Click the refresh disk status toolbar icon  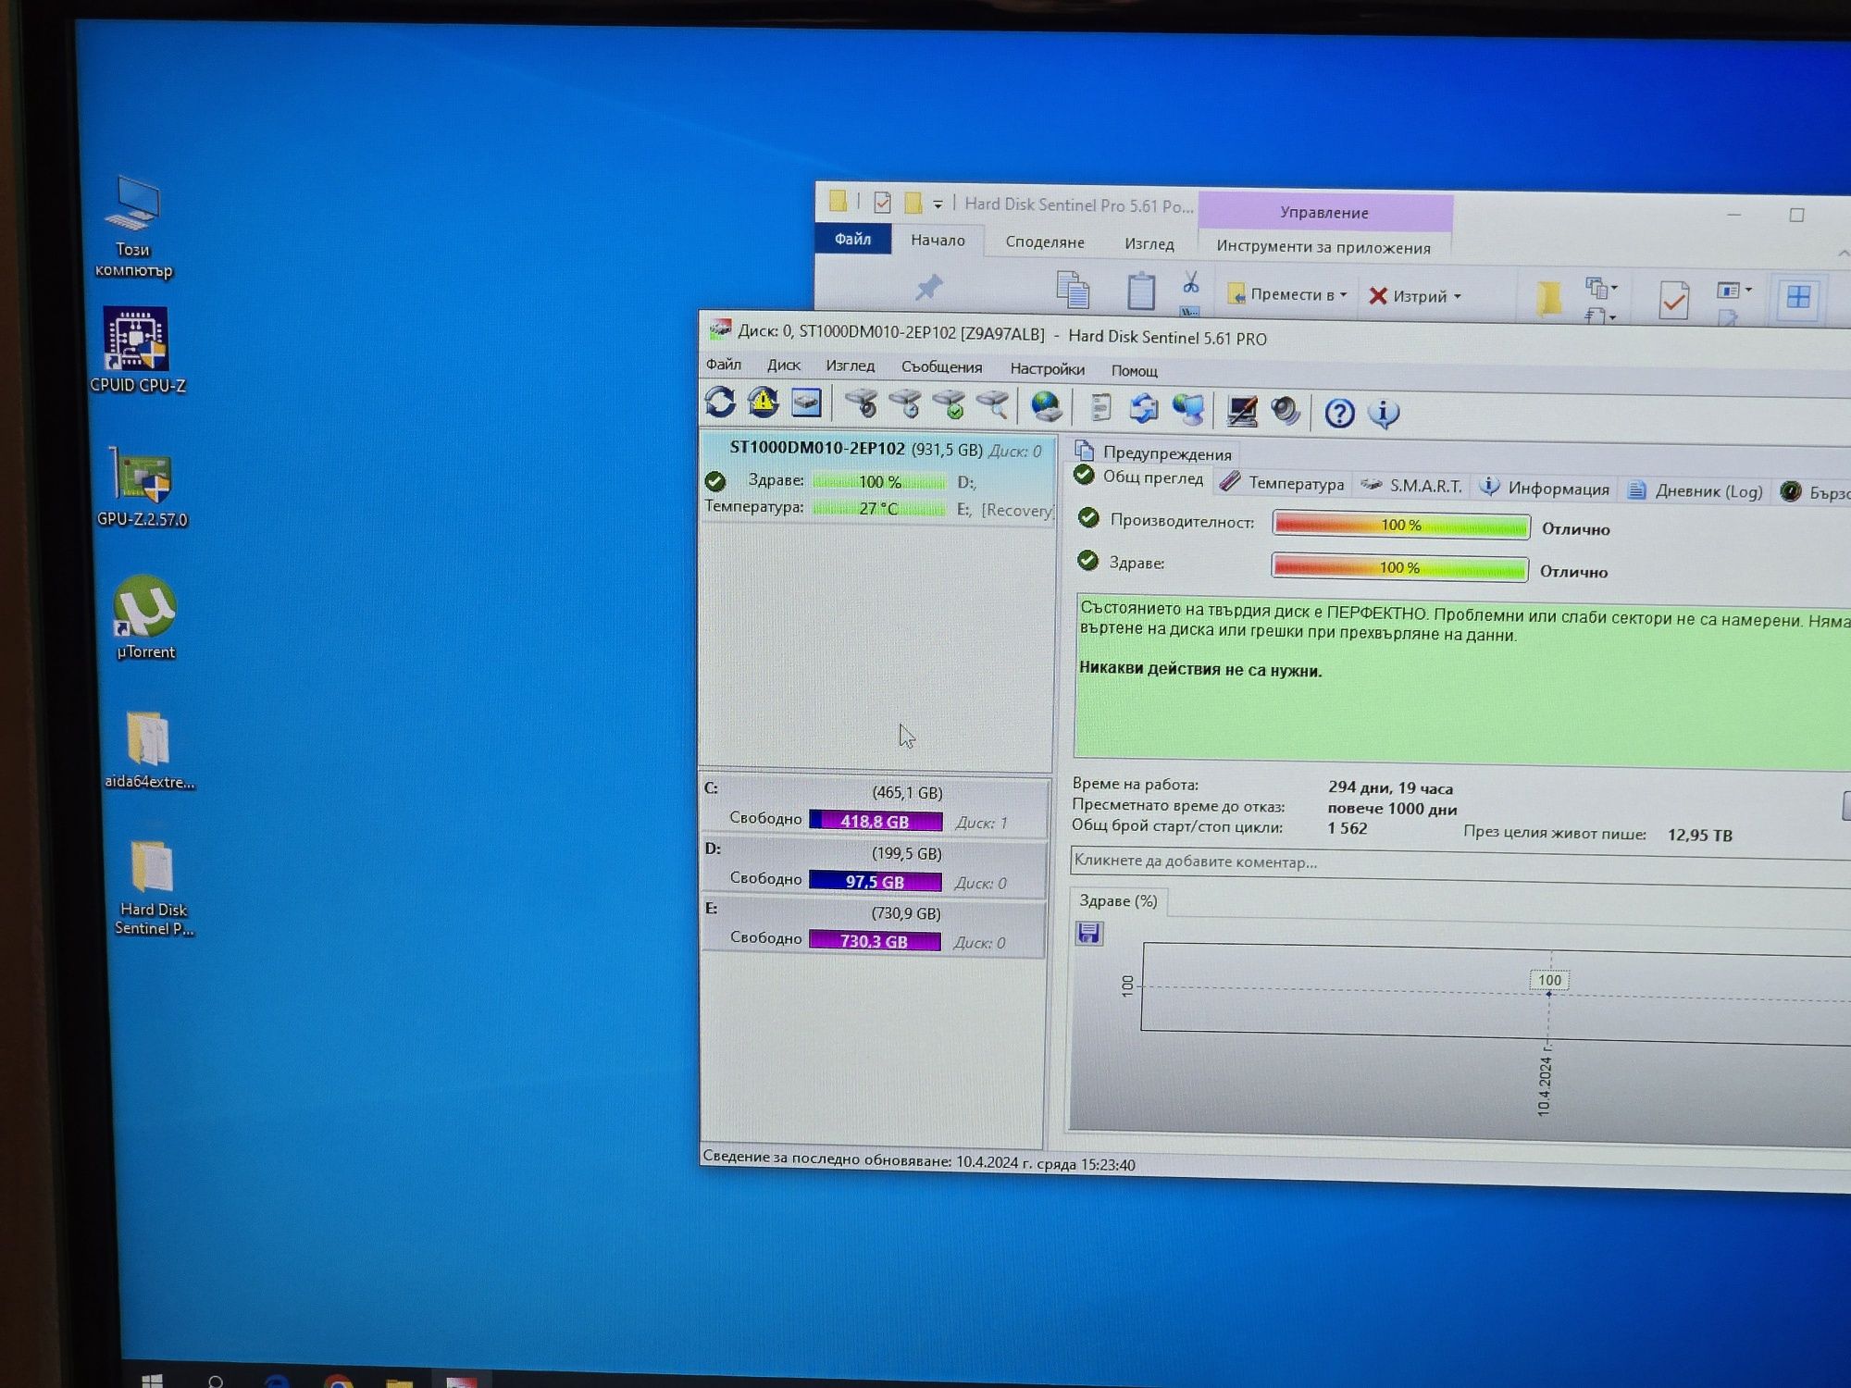[720, 403]
